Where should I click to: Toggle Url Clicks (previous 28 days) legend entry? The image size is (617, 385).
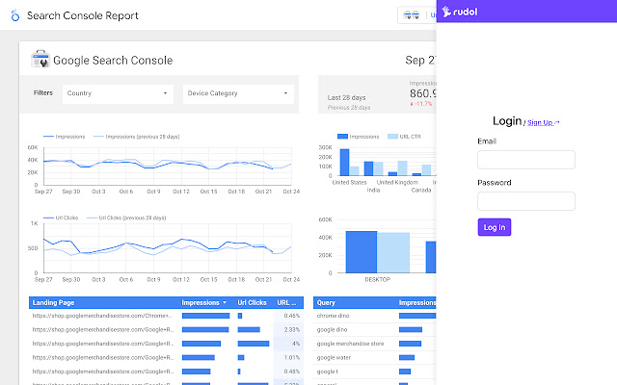[x=126, y=218]
